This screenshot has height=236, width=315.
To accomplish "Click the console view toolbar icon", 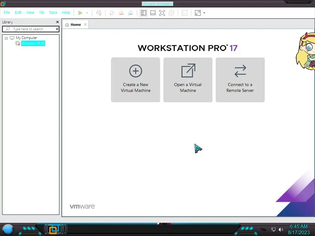I will coord(185,13).
